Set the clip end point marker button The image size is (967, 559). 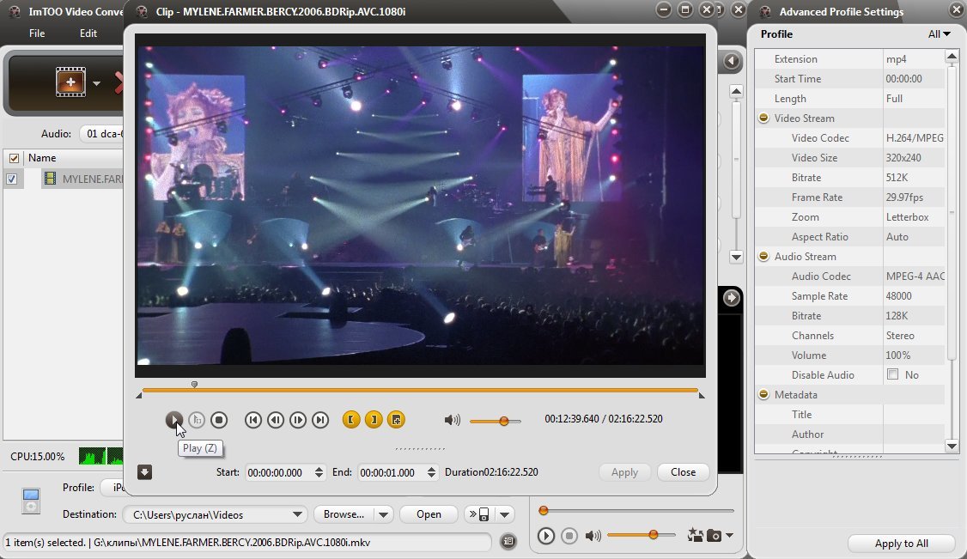(x=374, y=420)
